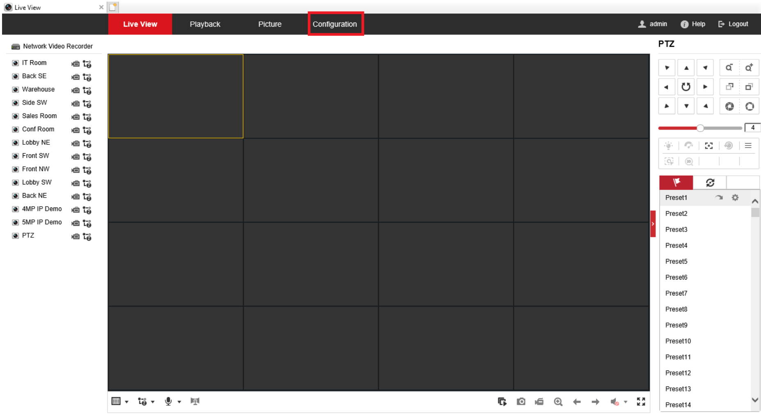The width and height of the screenshot is (761, 414).
Task: Open a new browser tab
Action: 113,7
